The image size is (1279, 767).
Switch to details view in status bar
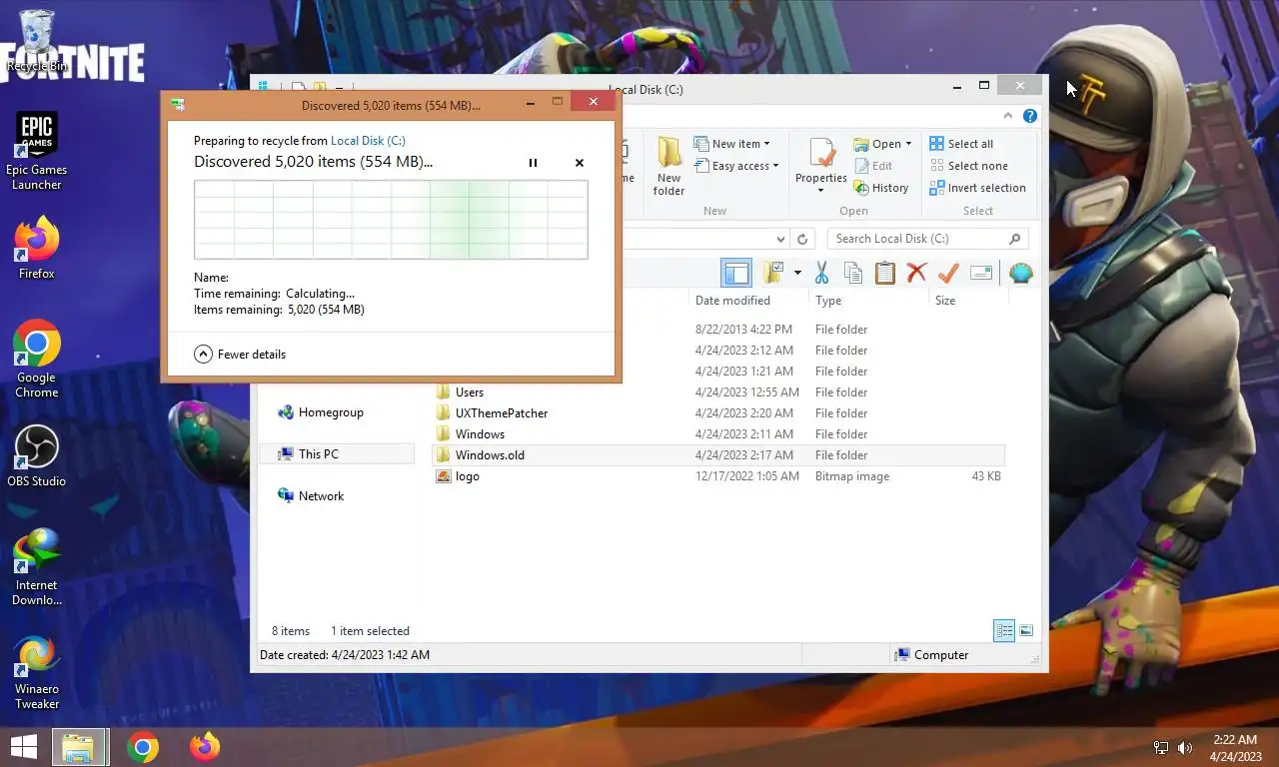(x=1004, y=630)
